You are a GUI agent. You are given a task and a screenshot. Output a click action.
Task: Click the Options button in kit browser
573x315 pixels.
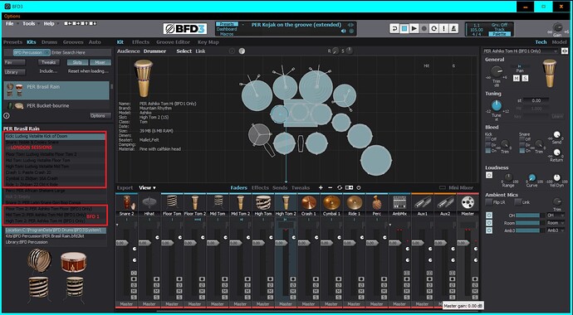pyautogui.click(x=100, y=116)
